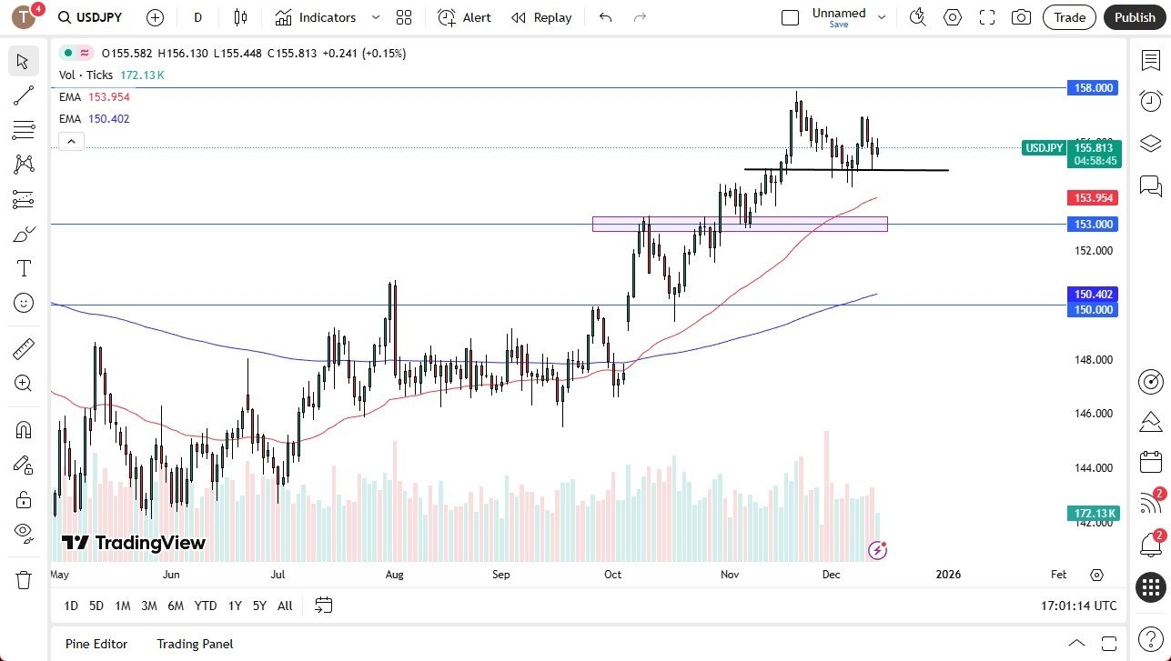Screen dimensions: 1171x661
Task: Open the Trading Panel tab
Action: (x=194, y=644)
